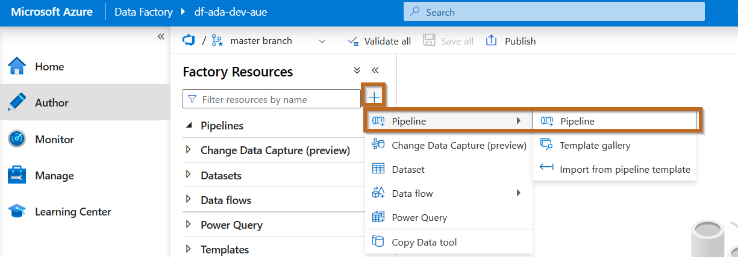
Task: Collapse the Pipelines tree node
Action: [189, 125]
